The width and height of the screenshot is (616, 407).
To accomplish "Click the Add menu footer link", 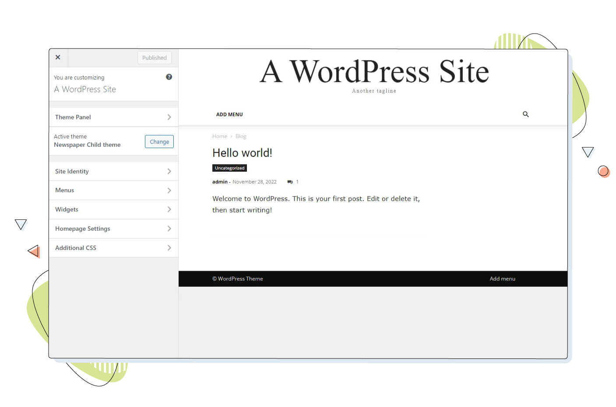I will click(502, 278).
